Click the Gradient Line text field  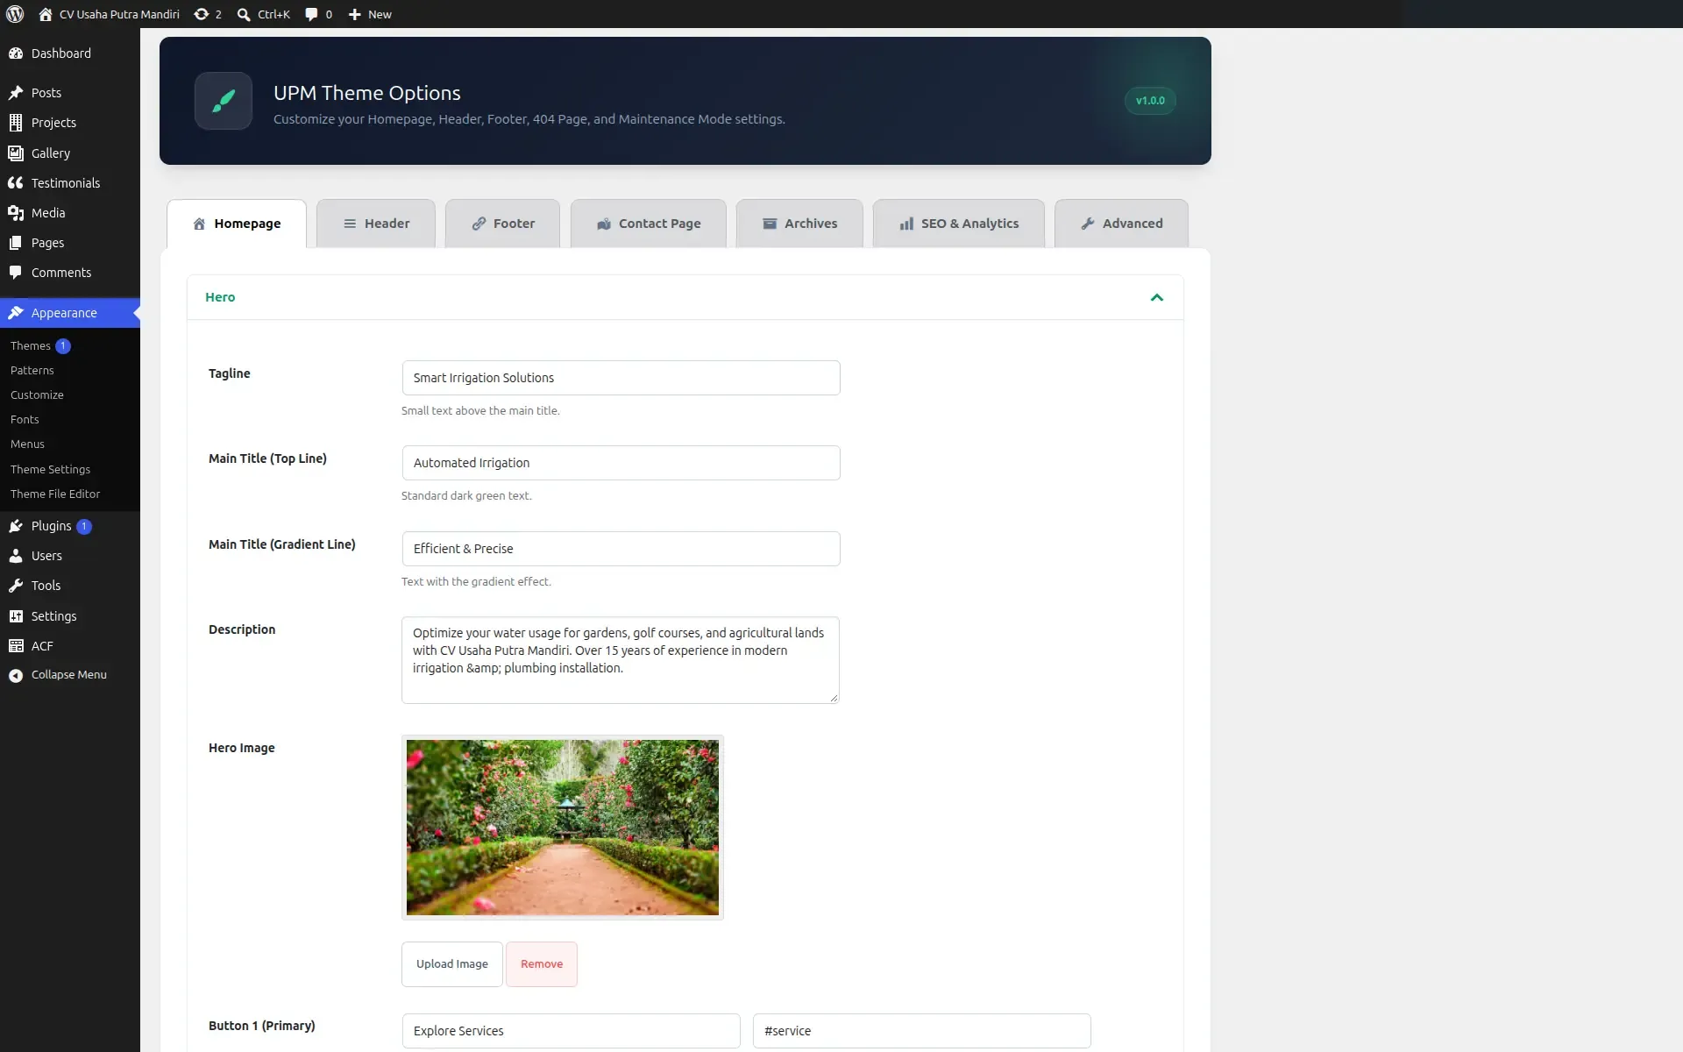tap(621, 549)
